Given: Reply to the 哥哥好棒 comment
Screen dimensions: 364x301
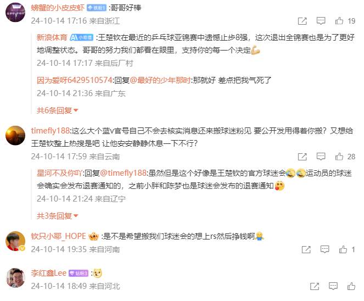Looking at the screenshot, I should pyautogui.click(x=321, y=21).
